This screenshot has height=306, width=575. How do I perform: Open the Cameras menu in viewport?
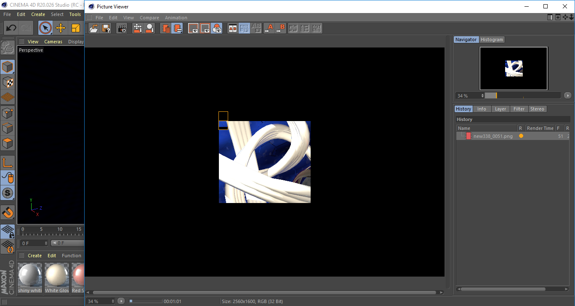pos(53,42)
